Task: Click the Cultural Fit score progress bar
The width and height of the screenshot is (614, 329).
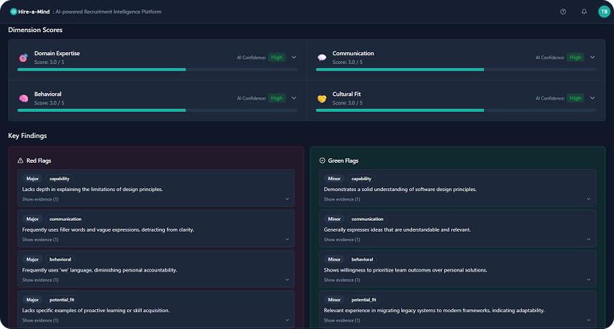Action: [x=456, y=110]
